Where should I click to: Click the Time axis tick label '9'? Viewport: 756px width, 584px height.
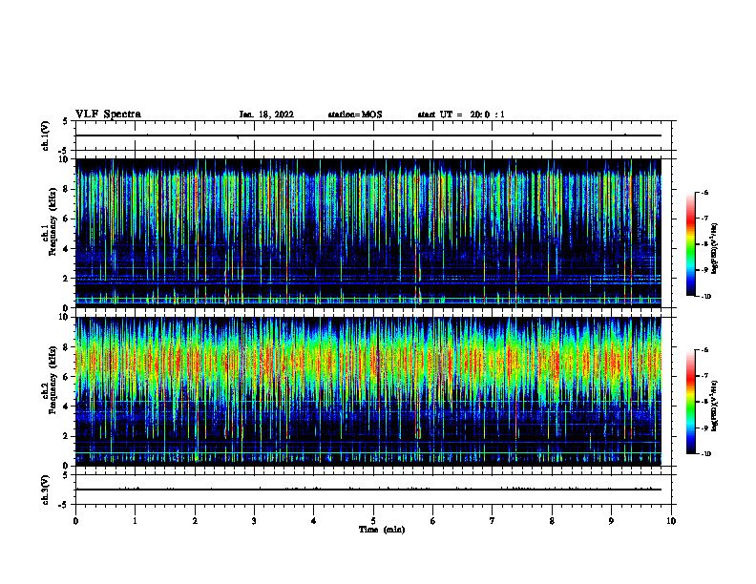611,521
